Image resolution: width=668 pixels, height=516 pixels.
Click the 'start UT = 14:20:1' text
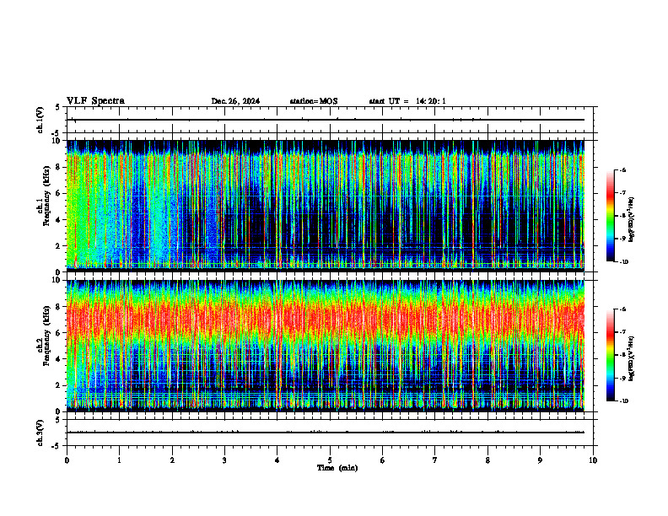407,101
